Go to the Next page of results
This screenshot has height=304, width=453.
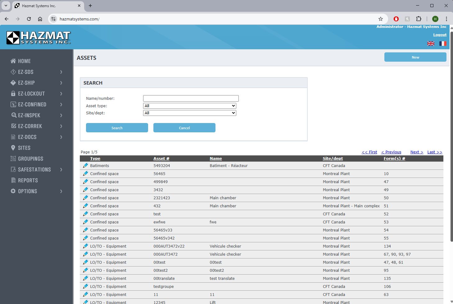tap(416, 152)
